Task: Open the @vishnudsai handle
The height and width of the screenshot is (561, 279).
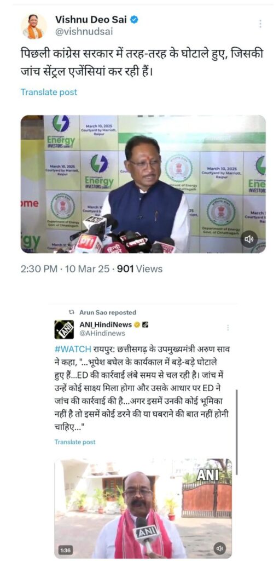Action: tap(84, 31)
